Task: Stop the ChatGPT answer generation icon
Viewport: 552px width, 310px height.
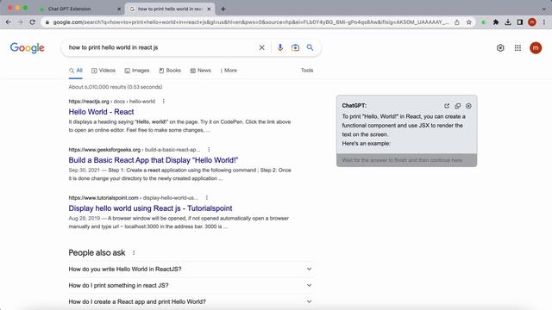Action: (x=468, y=106)
